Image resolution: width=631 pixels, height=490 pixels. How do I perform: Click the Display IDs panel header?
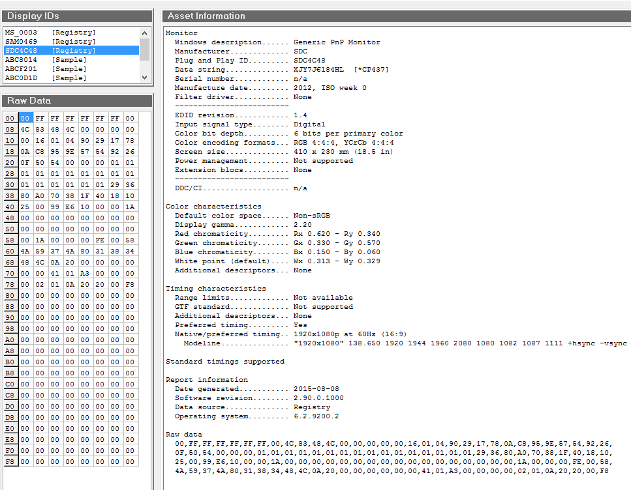(x=77, y=16)
